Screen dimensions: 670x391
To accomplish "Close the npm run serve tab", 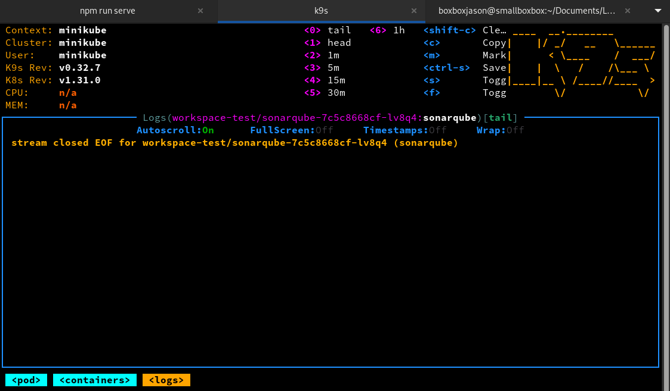I will pyautogui.click(x=200, y=11).
